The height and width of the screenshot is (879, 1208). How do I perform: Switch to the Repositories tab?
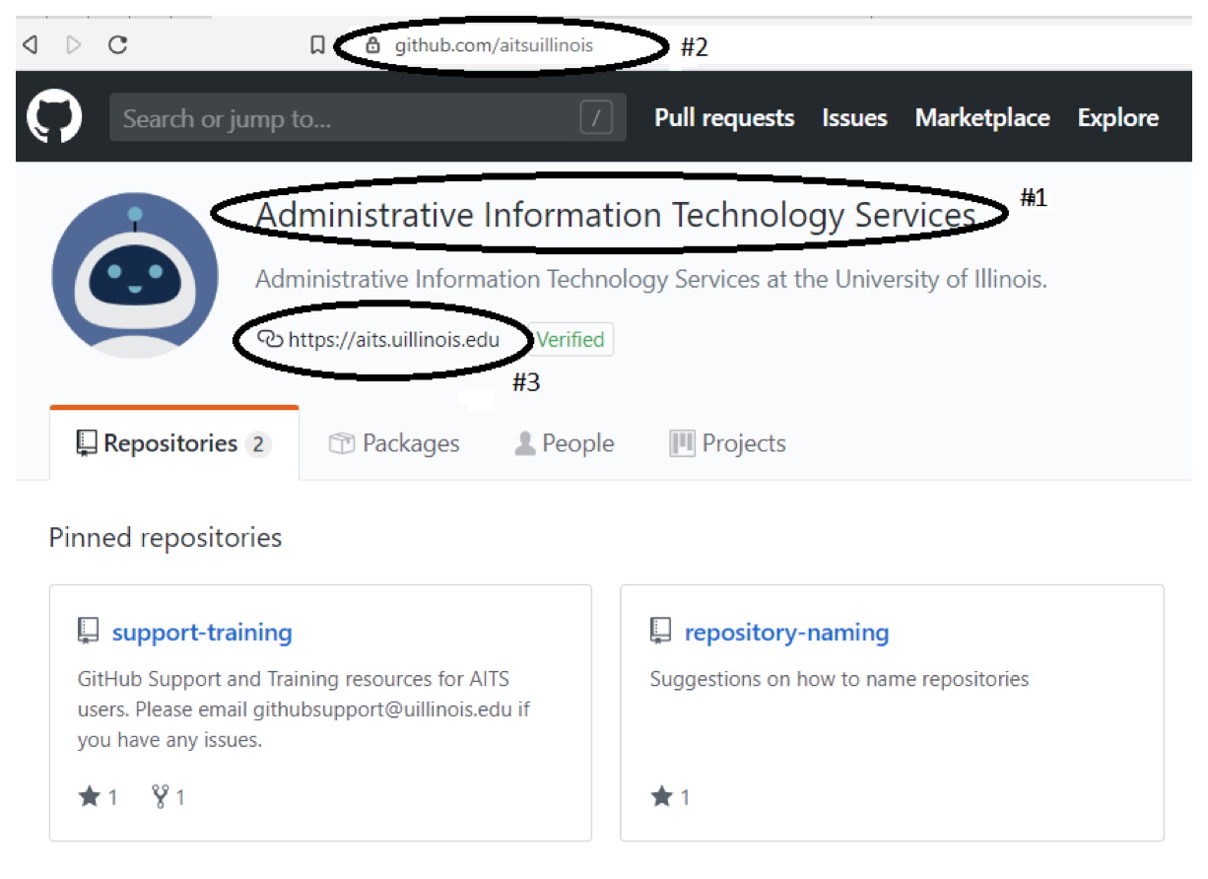pyautogui.click(x=174, y=443)
